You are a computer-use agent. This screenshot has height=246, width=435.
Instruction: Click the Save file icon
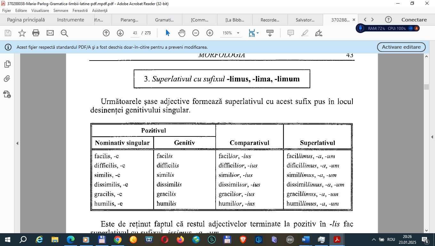click(8, 33)
